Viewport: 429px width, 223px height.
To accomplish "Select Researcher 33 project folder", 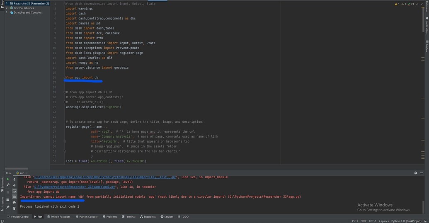I will 29,3.
